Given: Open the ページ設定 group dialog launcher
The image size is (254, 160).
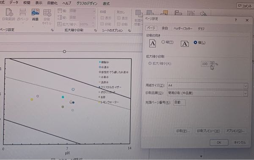Looking at the screenshot, I should click(x=52, y=30).
